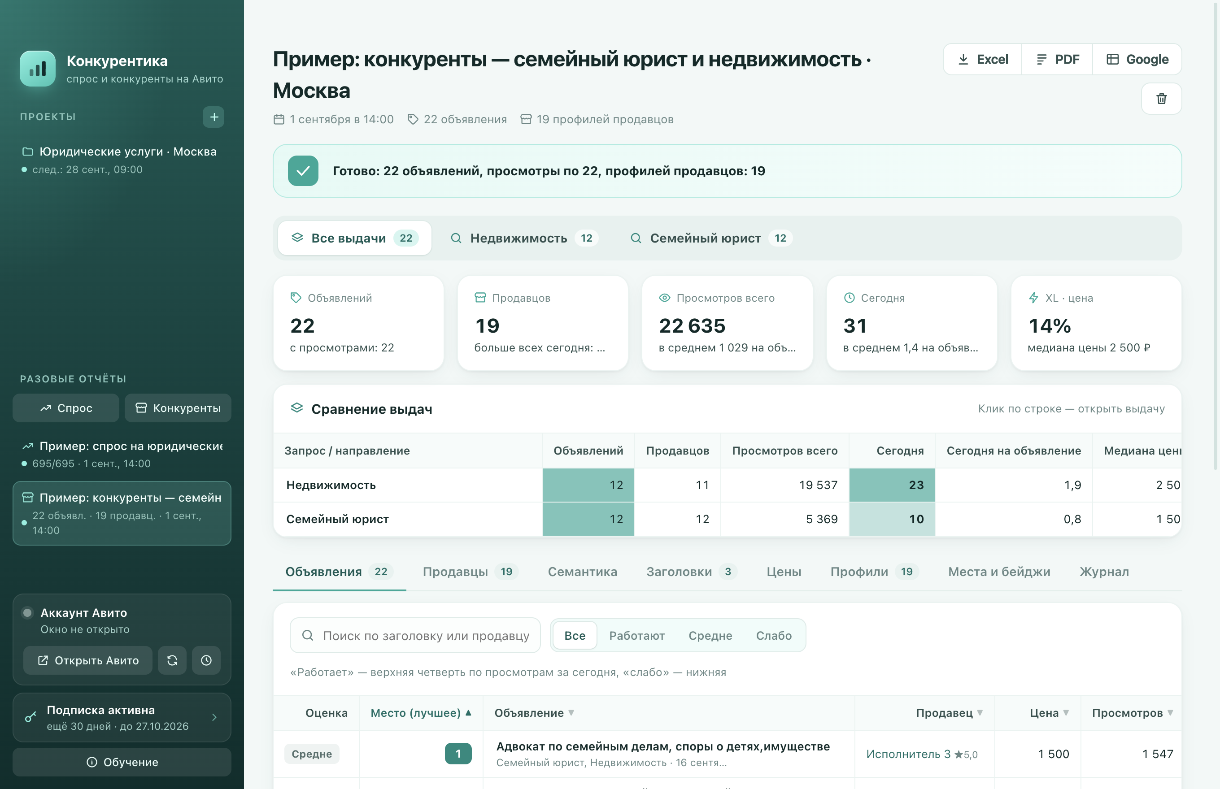Click the tag icon near 22 объявления
1220x789 pixels.
[x=413, y=119]
